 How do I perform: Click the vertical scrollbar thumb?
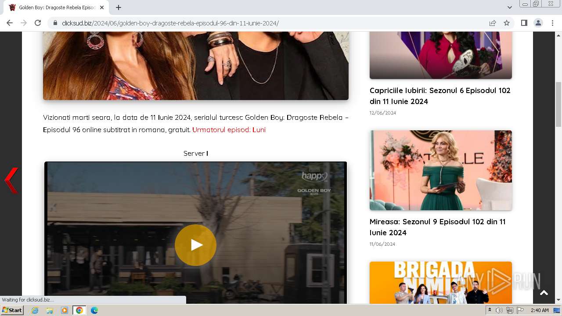point(558,104)
